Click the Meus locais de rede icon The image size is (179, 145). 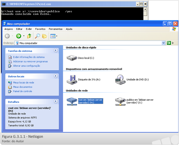coord(10,83)
